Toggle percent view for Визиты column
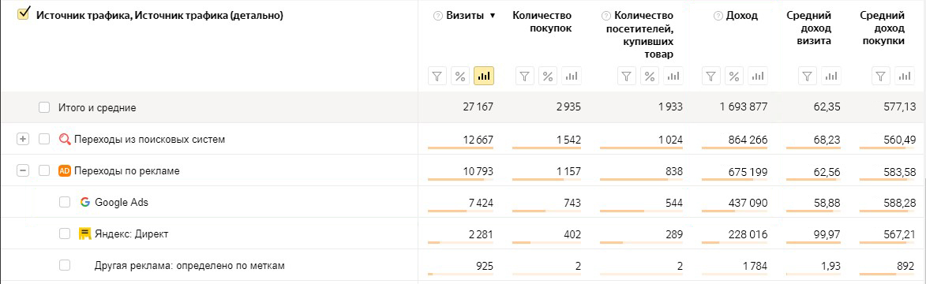Image resolution: width=926 pixels, height=284 pixels. coord(460,77)
